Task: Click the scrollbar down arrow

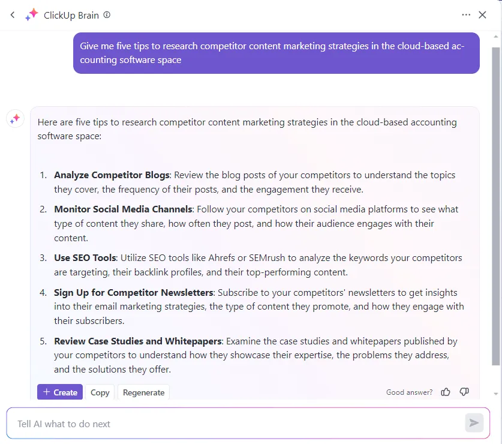Action: 495,394
